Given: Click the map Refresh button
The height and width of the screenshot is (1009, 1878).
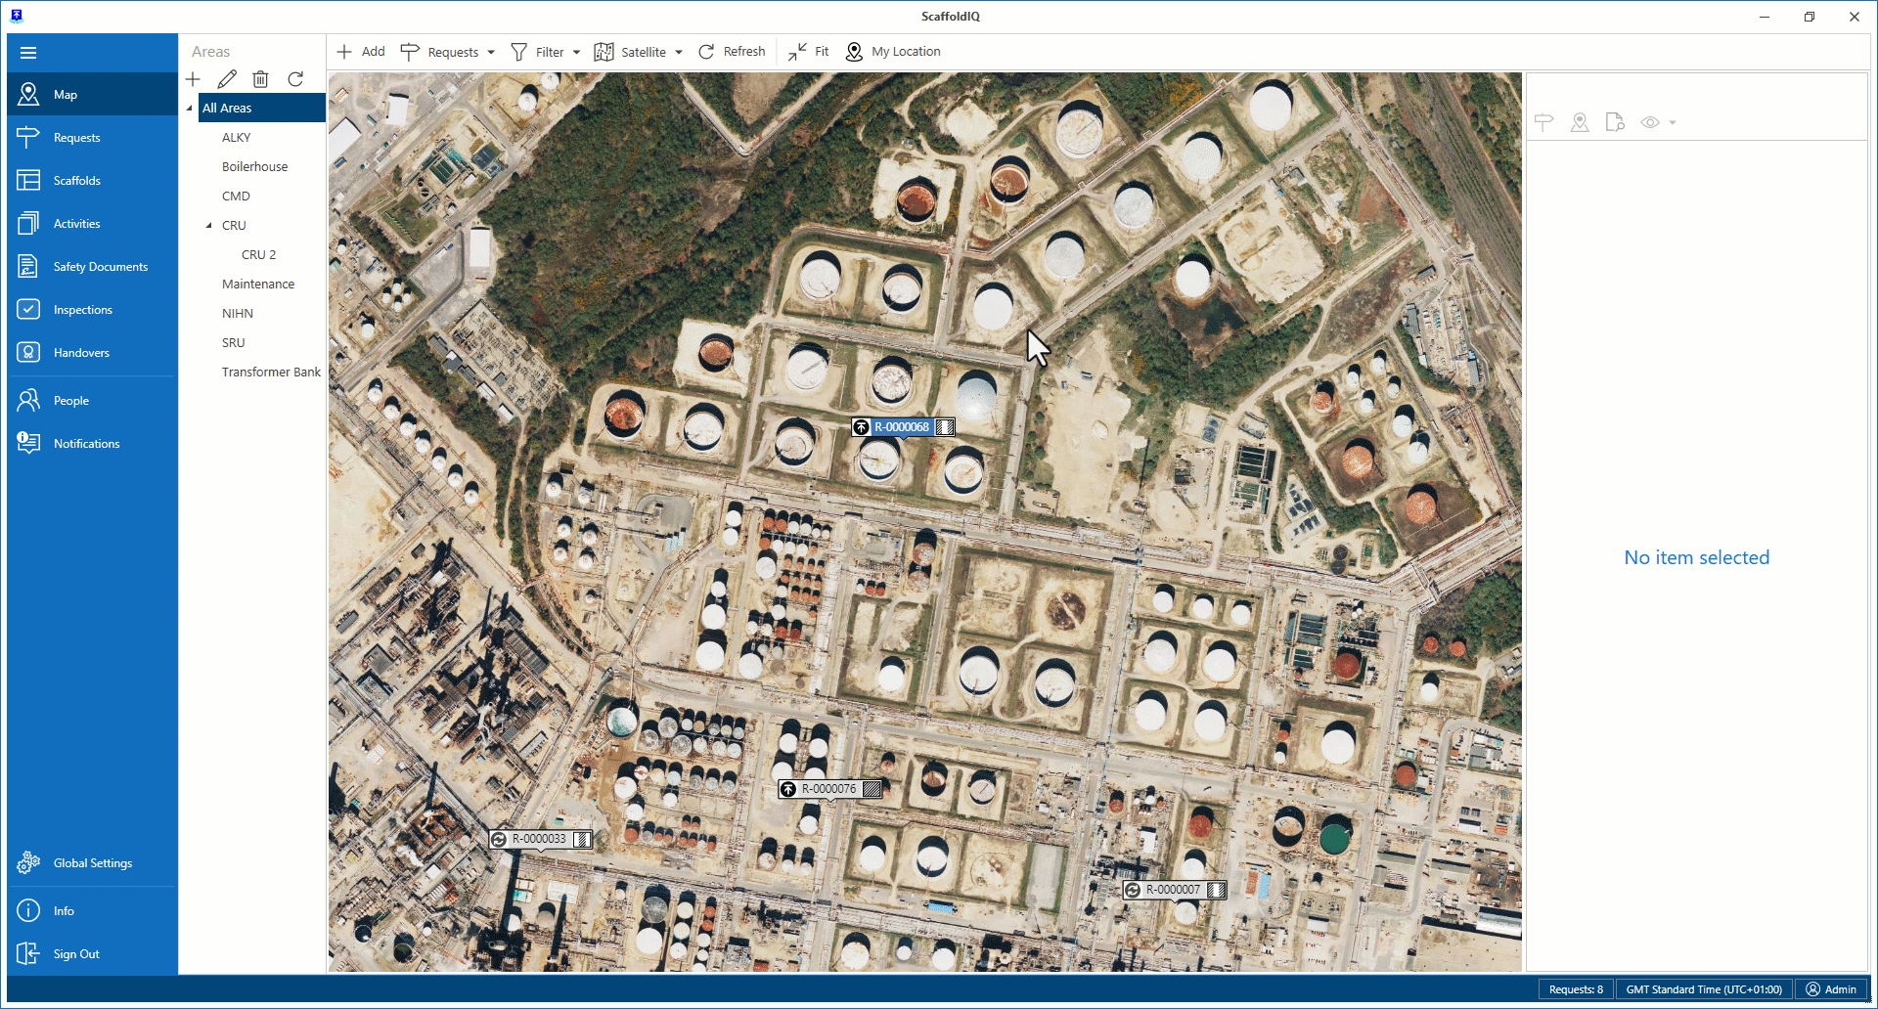Looking at the screenshot, I should (x=732, y=52).
